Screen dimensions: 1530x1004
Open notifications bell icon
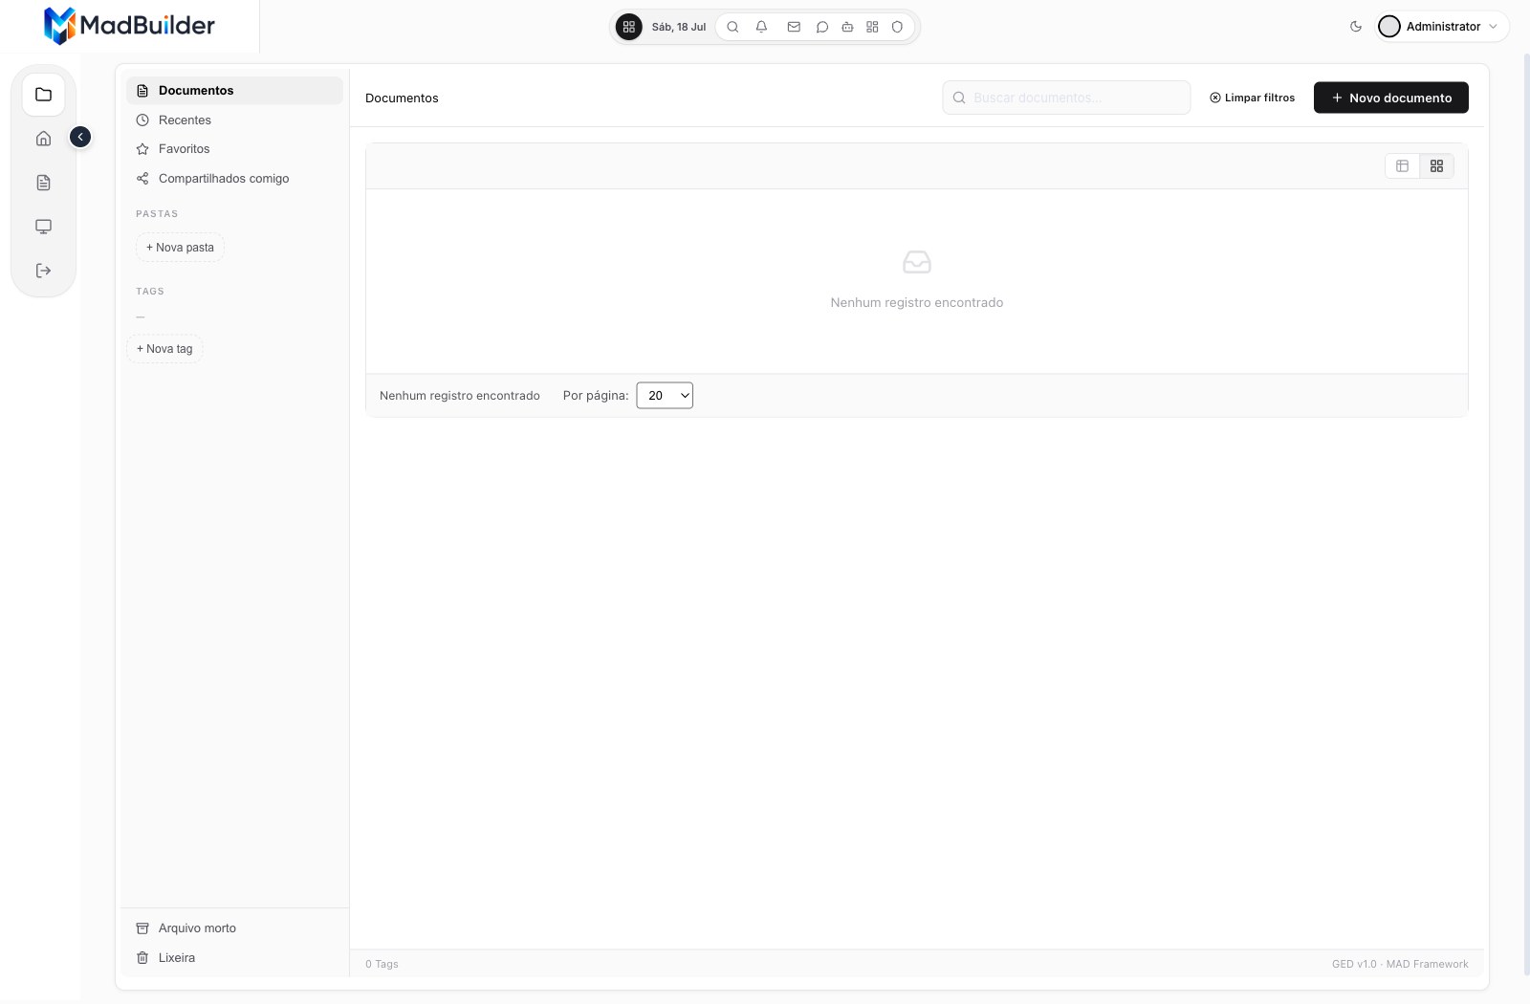761,27
